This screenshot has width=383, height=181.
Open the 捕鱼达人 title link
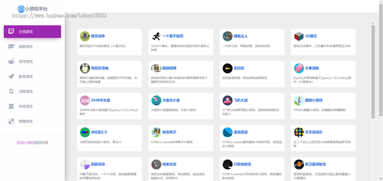coord(241,36)
